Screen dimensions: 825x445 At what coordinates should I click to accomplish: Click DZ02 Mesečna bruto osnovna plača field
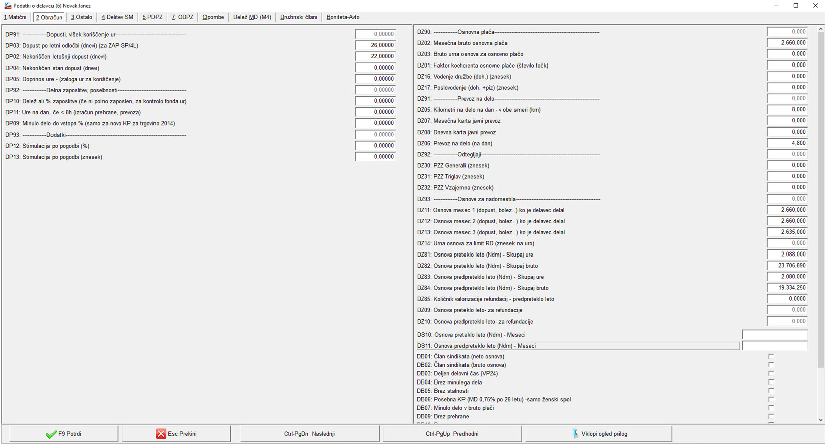[x=787, y=43]
